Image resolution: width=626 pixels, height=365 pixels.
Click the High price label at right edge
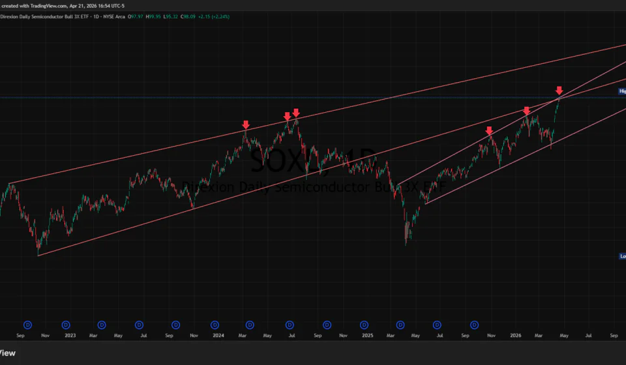[622, 91]
